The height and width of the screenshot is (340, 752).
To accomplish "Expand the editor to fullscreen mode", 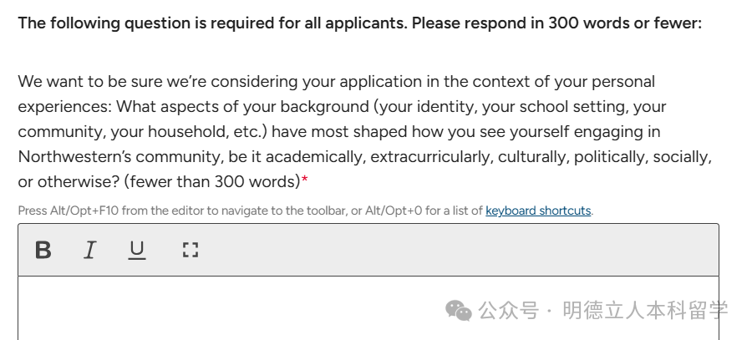I will click(190, 250).
